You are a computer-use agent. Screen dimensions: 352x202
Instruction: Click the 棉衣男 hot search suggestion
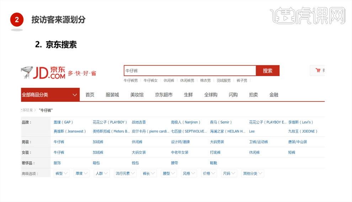pyautogui.click(x=206, y=80)
